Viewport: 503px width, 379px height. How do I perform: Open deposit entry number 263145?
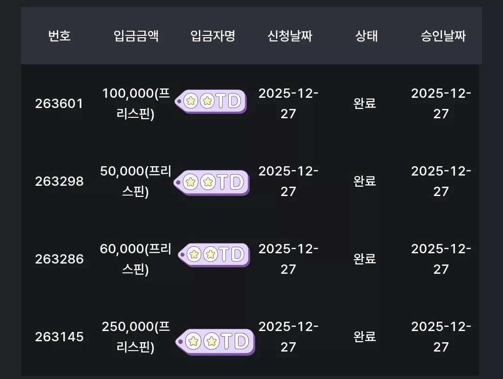point(59,337)
